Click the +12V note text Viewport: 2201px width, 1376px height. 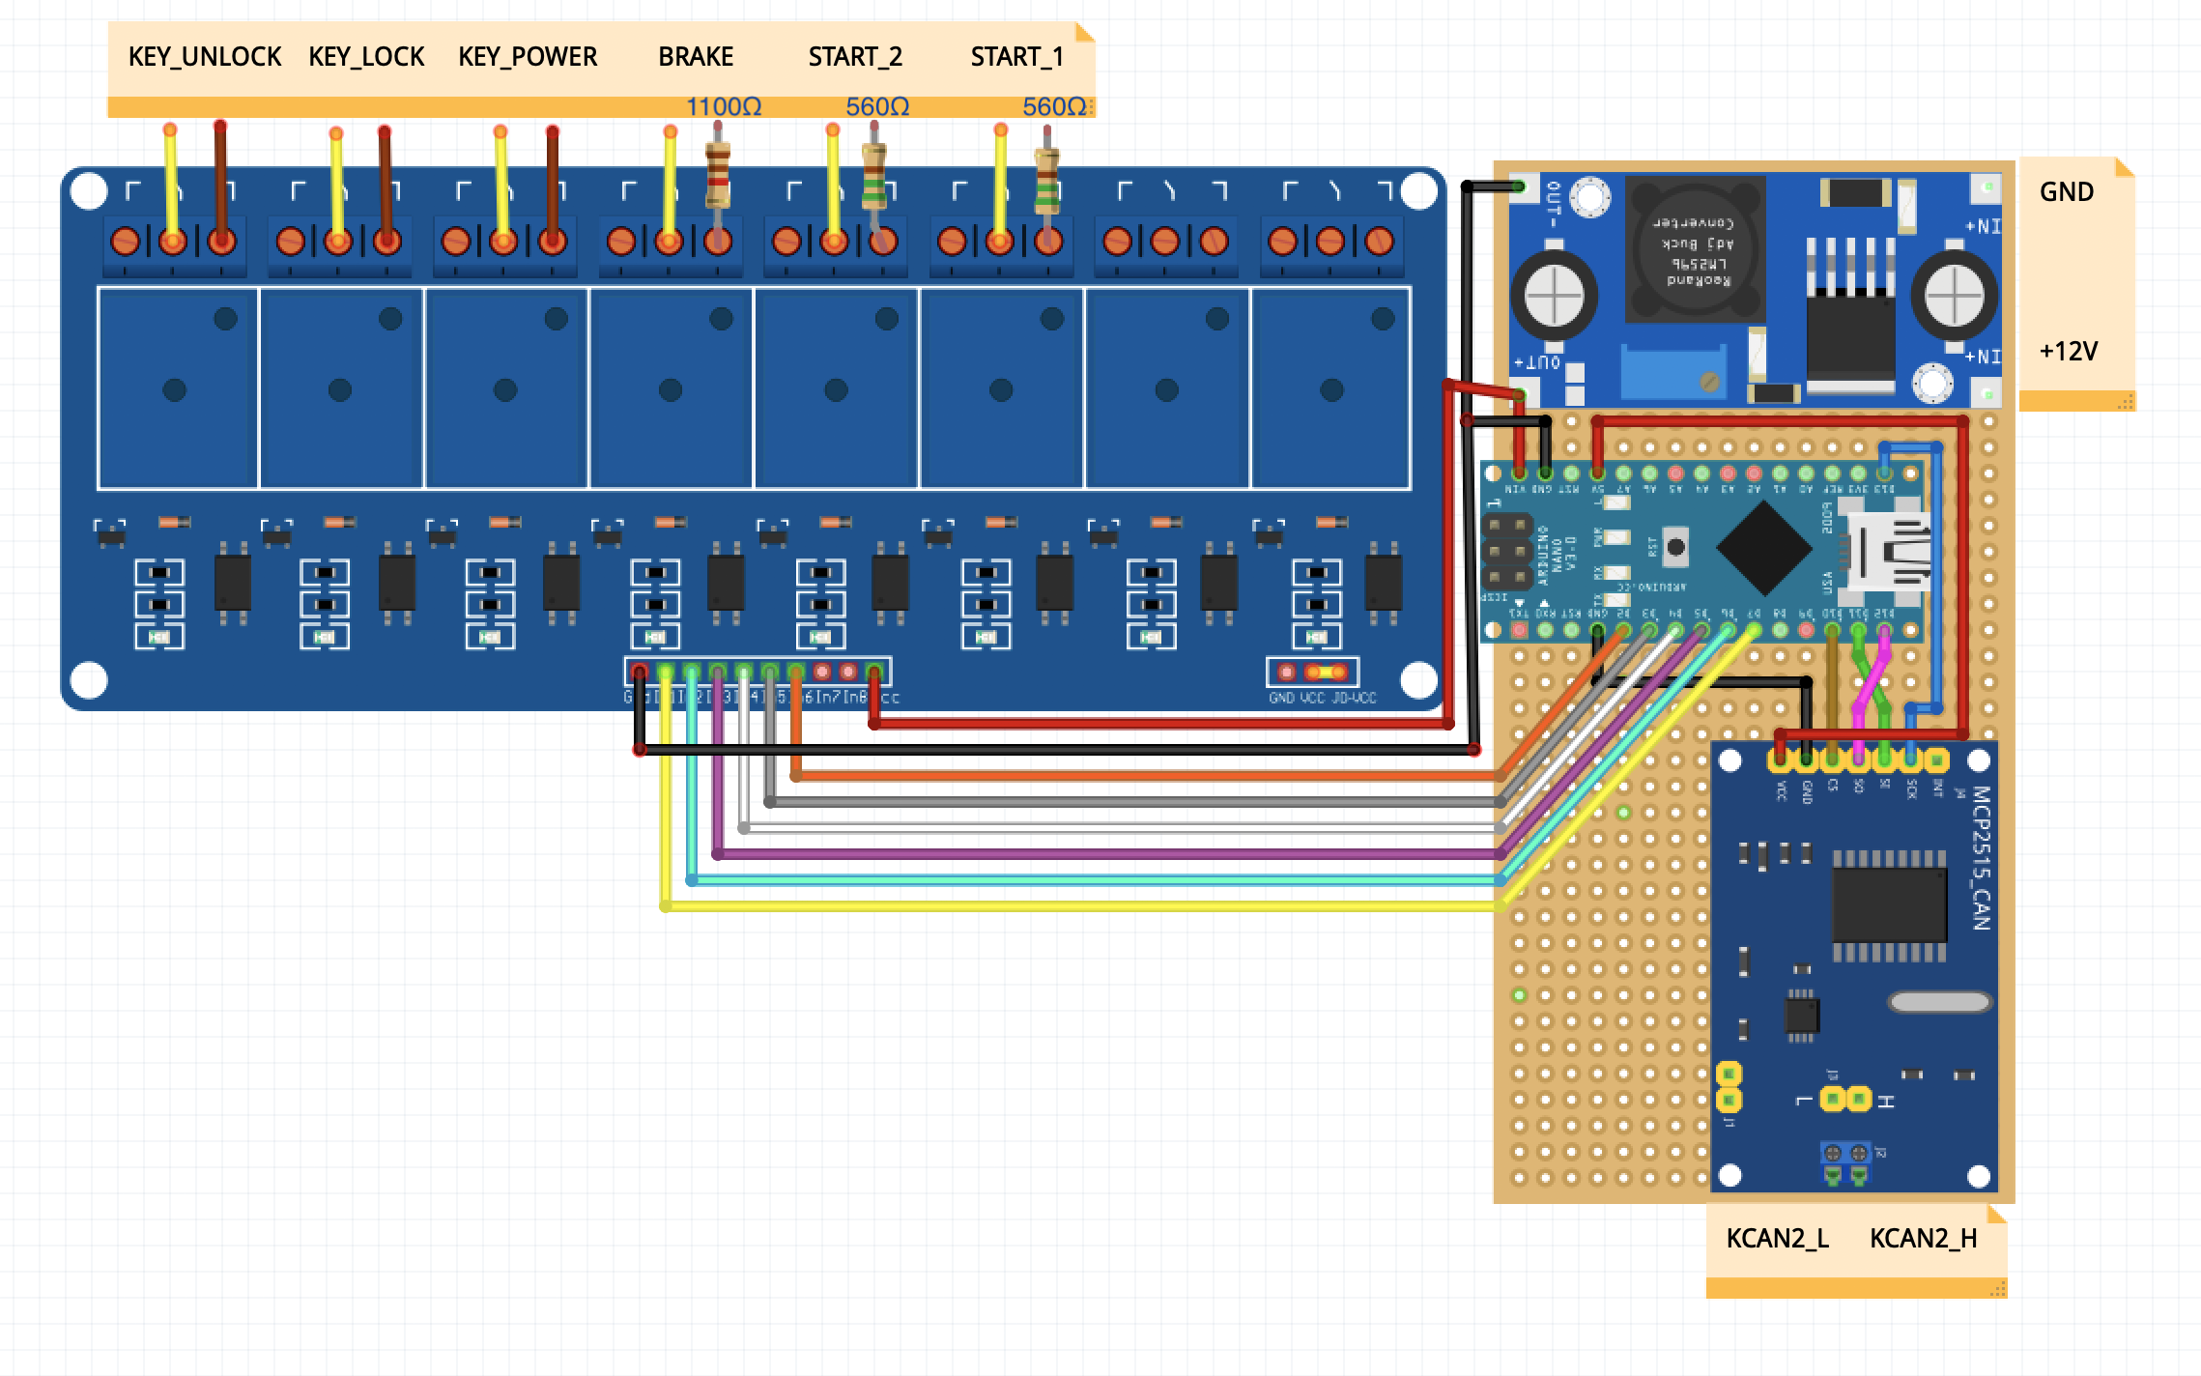tap(2068, 351)
